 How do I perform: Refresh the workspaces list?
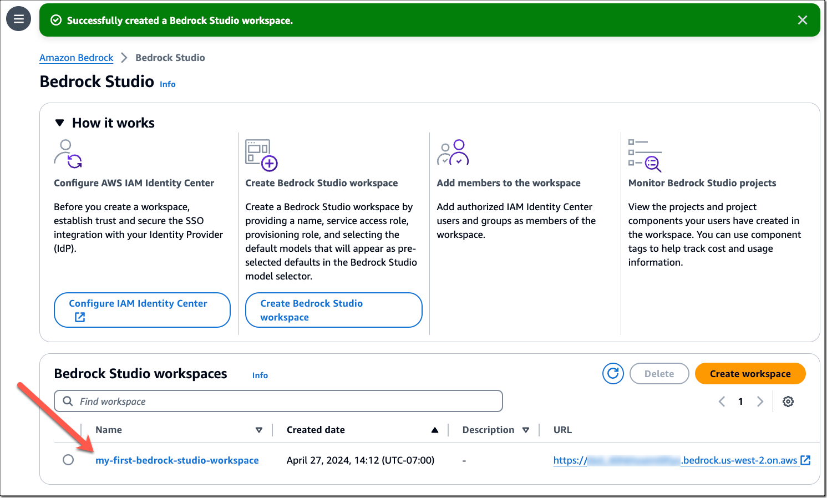(613, 374)
